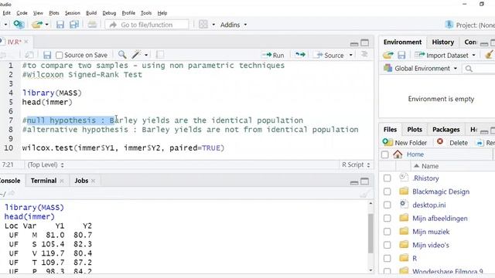Load workspace icon in Environment pane
495x278 pixels.
click(x=388, y=56)
